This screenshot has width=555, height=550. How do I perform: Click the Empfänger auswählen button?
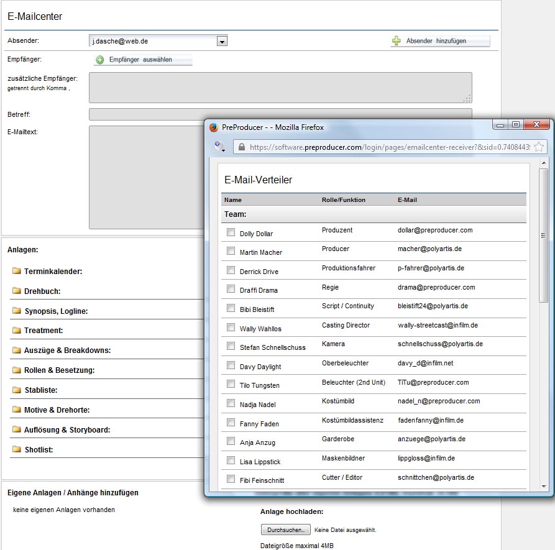(x=143, y=60)
